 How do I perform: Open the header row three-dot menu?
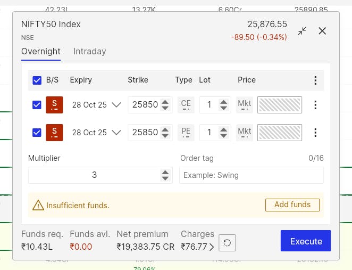coord(315,80)
